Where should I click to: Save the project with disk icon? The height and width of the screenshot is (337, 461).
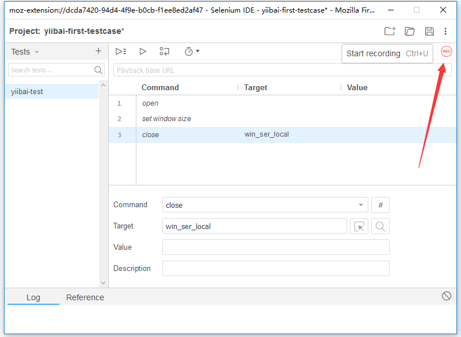(429, 31)
